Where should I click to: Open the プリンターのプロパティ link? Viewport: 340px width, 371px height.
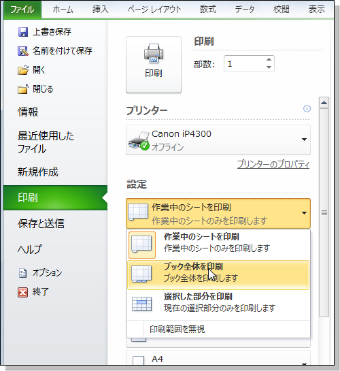(273, 165)
